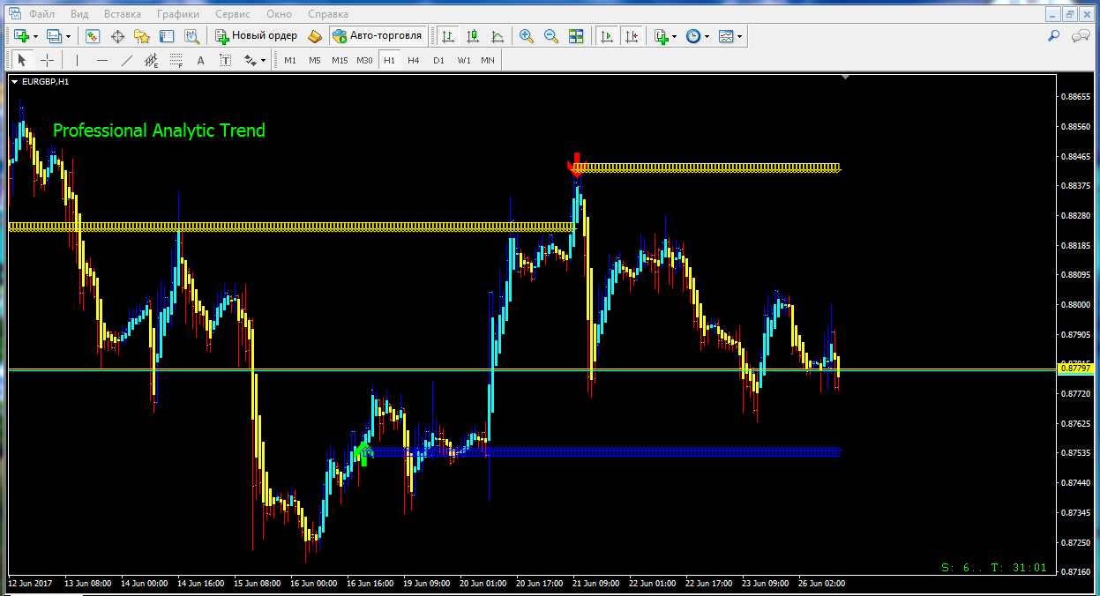Toggle chart auto scroll

pyautogui.click(x=606, y=36)
